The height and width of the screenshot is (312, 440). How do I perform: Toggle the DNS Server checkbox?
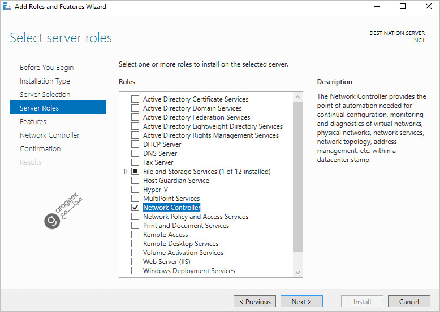135,153
